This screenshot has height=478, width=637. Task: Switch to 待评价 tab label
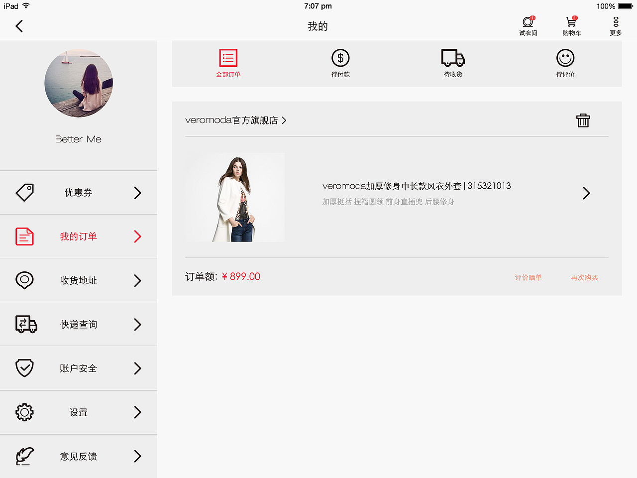[565, 74]
